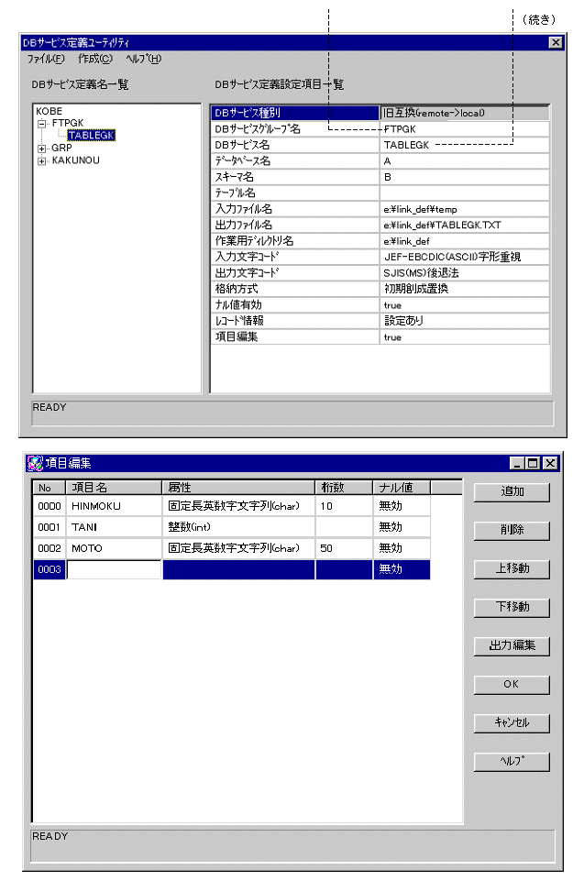Select the KAKUNOU tree label
The width and height of the screenshot is (584, 881).
pos(75,160)
